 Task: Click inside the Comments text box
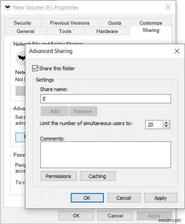click(x=106, y=155)
